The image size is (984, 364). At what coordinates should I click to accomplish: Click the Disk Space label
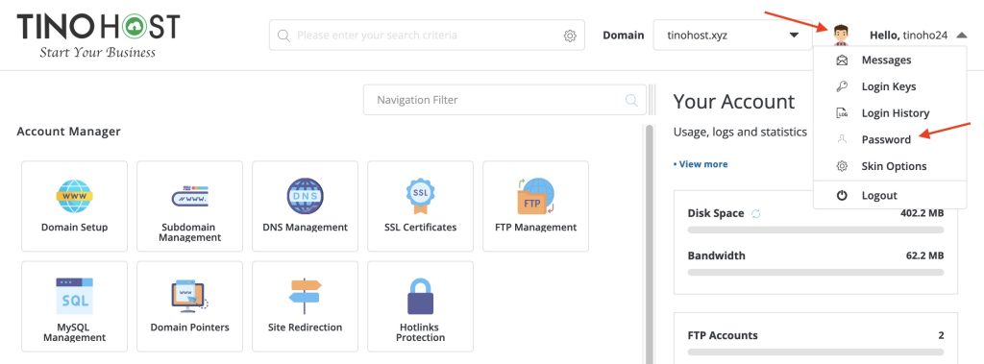(x=716, y=213)
